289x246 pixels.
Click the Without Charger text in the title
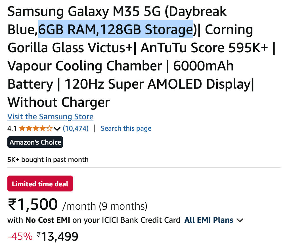pyautogui.click(x=58, y=102)
